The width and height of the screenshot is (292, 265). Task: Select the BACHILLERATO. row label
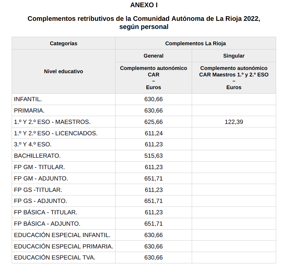[37, 156]
